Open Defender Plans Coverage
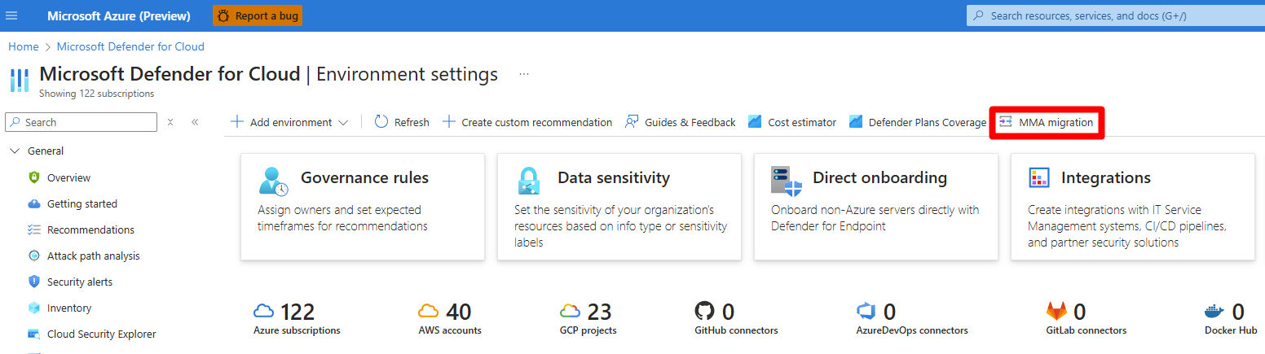 [x=918, y=122]
